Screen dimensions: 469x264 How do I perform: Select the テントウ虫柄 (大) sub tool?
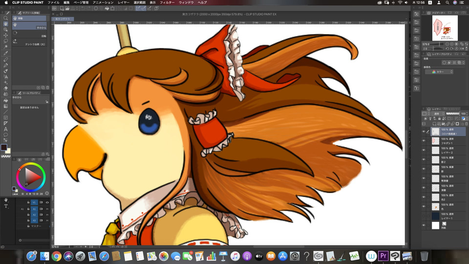pos(29,42)
